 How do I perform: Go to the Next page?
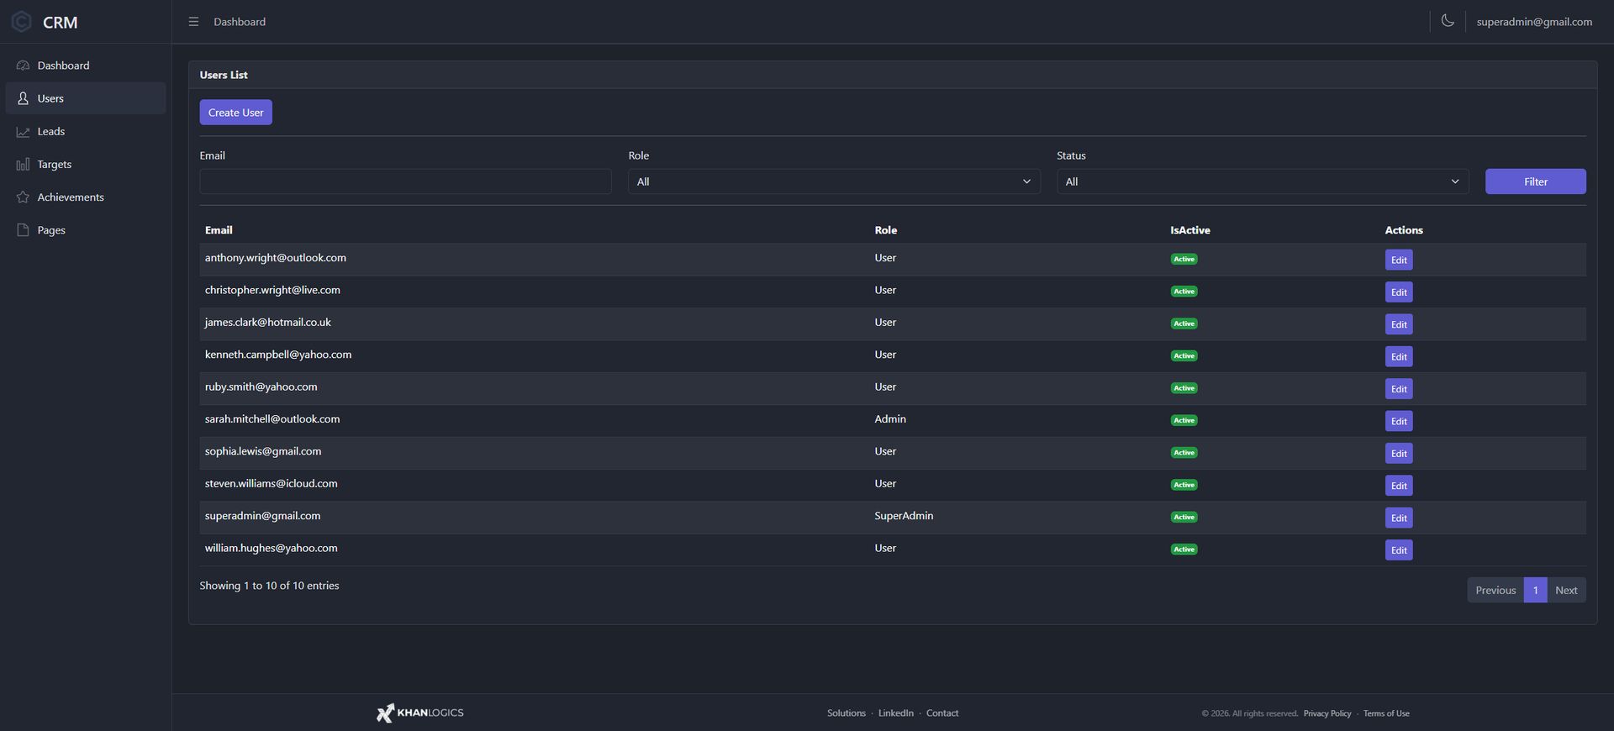[1566, 590]
